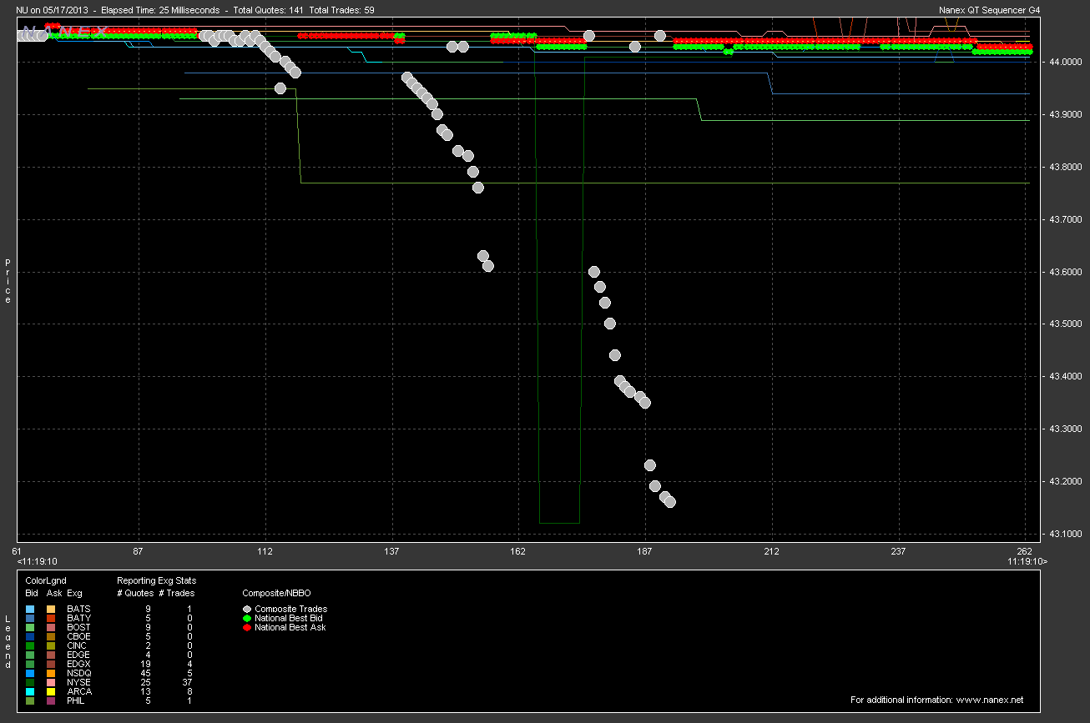Click the BOST bid color swatch
Image resolution: width=1090 pixels, height=723 pixels.
[x=30, y=628]
